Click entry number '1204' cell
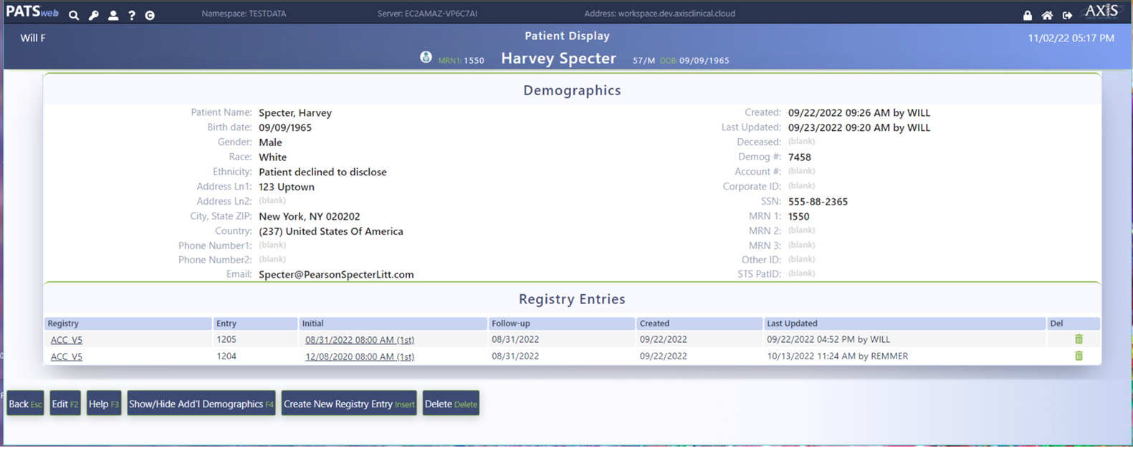1133x458 pixels. point(226,356)
